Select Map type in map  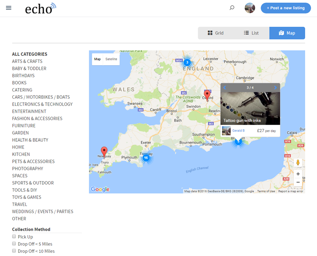click(97, 59)
